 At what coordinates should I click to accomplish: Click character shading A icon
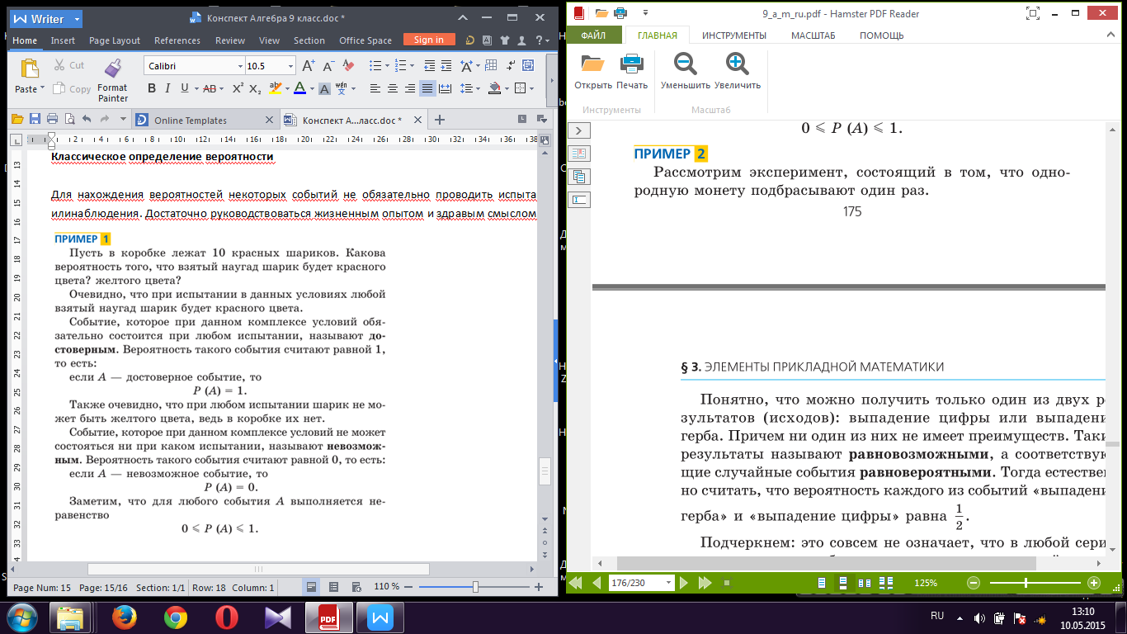coord(324,88)
